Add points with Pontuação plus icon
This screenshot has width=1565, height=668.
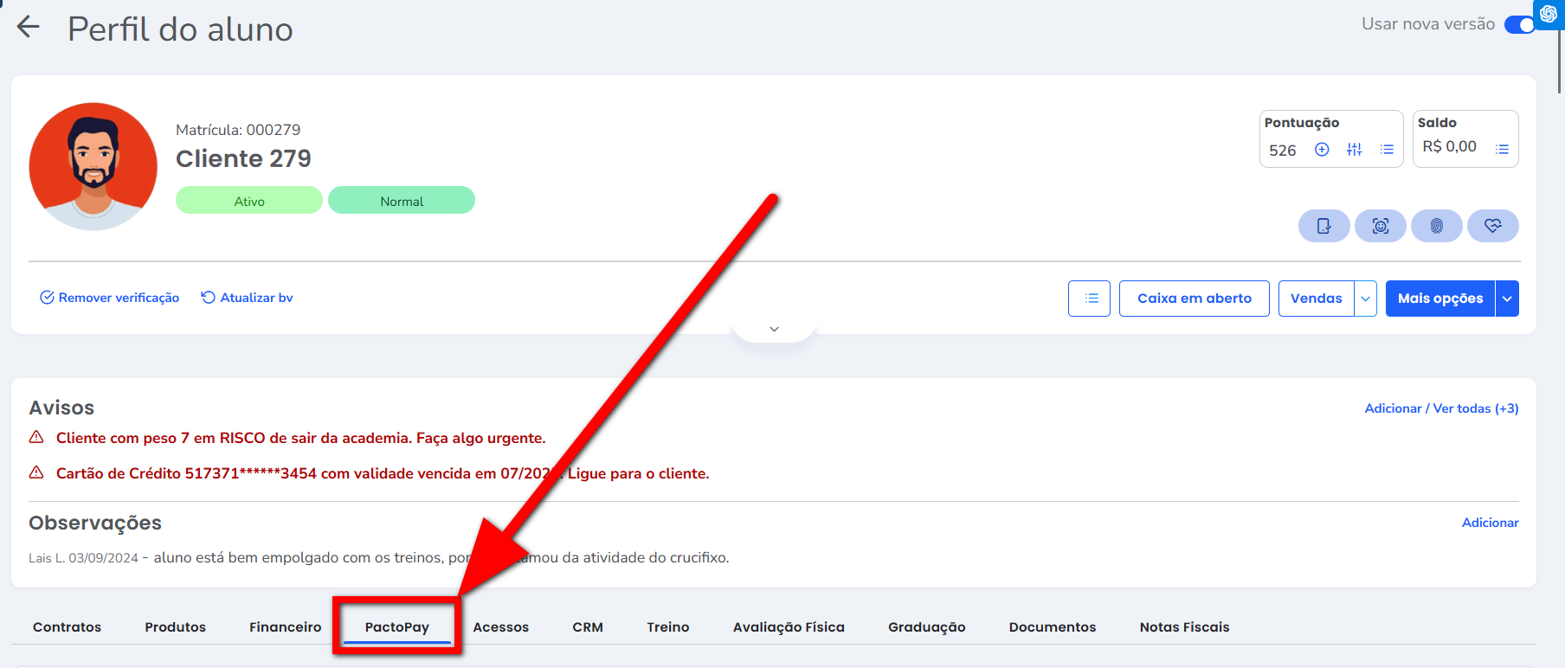point(1322,150)
